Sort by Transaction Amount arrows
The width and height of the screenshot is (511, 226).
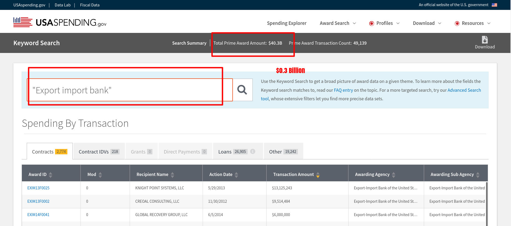[x=318, y=175]
